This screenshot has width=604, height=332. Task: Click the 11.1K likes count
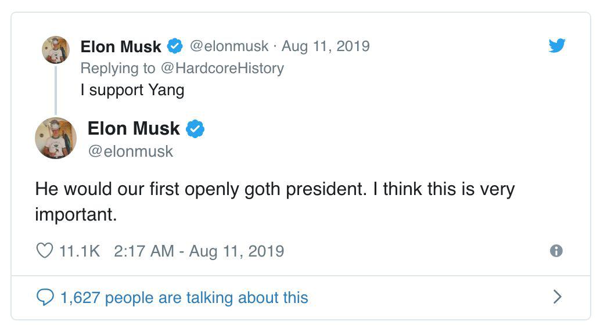[x=80, y=251]
